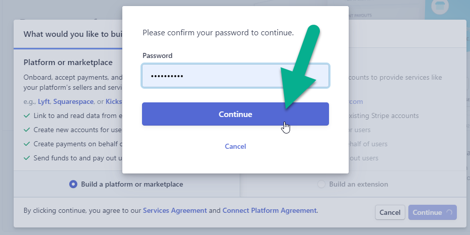Click the Kicks link partly hidden behind the dialog

[x=114, y=102]
